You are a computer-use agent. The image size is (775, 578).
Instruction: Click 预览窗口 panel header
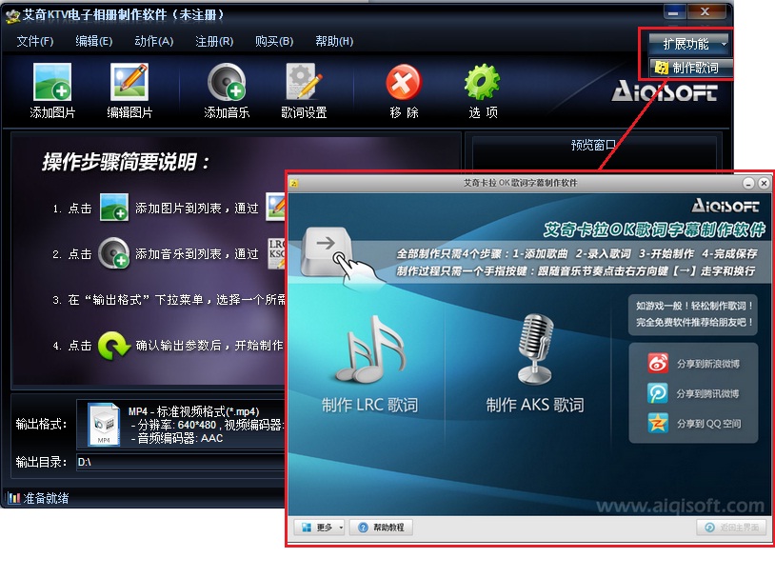593,145
